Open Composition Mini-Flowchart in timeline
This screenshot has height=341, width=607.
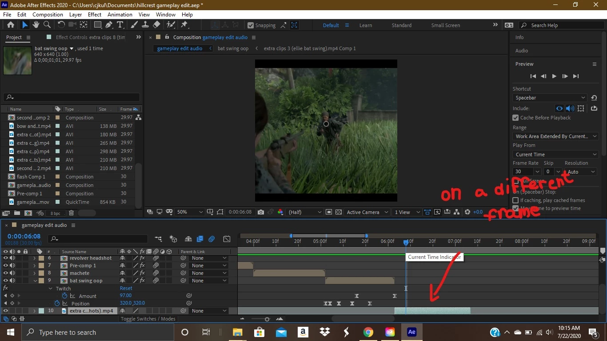point(159,239)
